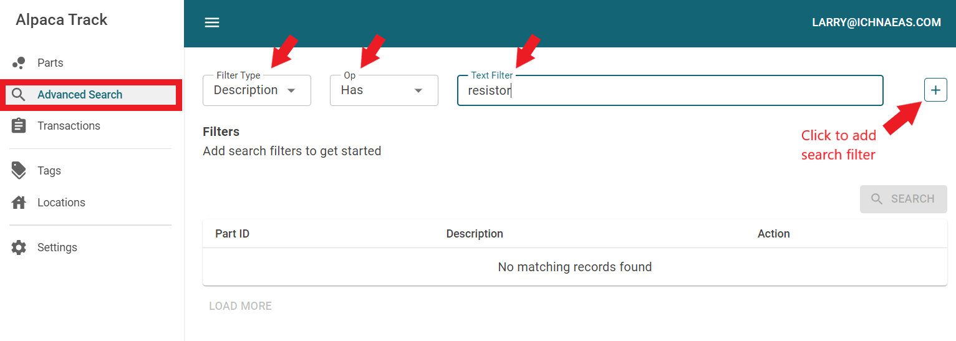Select the 'Description' filter type value
Image resolution: width=956 pixels, height=341 pixels.
pyautogui.click(x=246, y=90)
